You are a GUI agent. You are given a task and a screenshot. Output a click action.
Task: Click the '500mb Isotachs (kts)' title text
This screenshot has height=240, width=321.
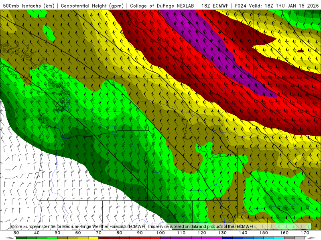[28, 6]
